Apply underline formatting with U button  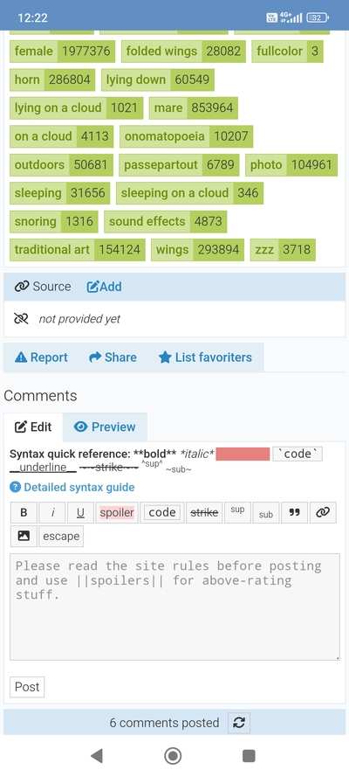(80, 513)
